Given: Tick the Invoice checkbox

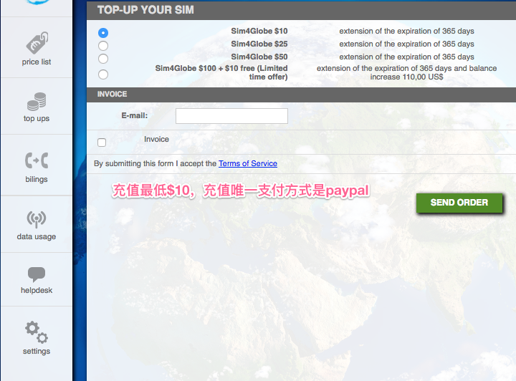Looking at the screenshot, I should coord(102,143).
